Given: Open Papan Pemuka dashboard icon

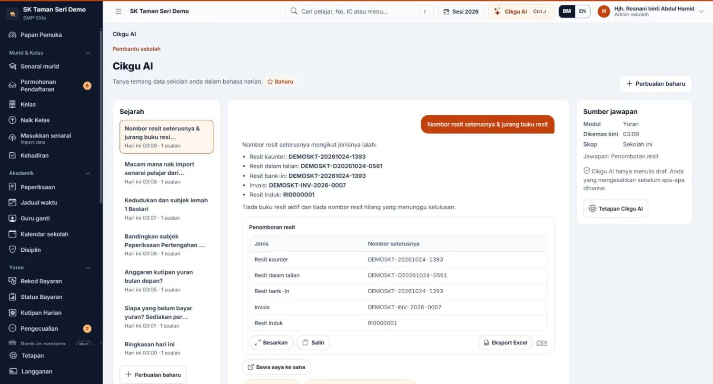Looking at the screenshot, I should pos(13,35).
